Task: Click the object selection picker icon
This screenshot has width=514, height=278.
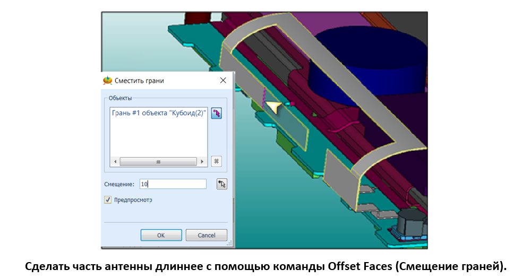Action: pos(216,113)
